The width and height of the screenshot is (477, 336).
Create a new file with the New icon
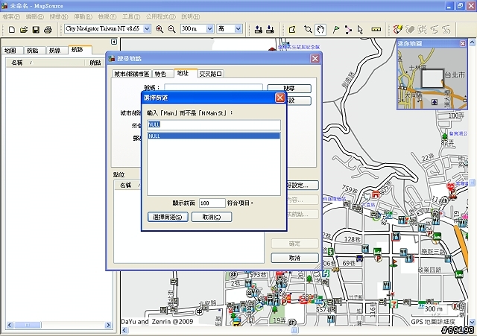click(12, 30)
